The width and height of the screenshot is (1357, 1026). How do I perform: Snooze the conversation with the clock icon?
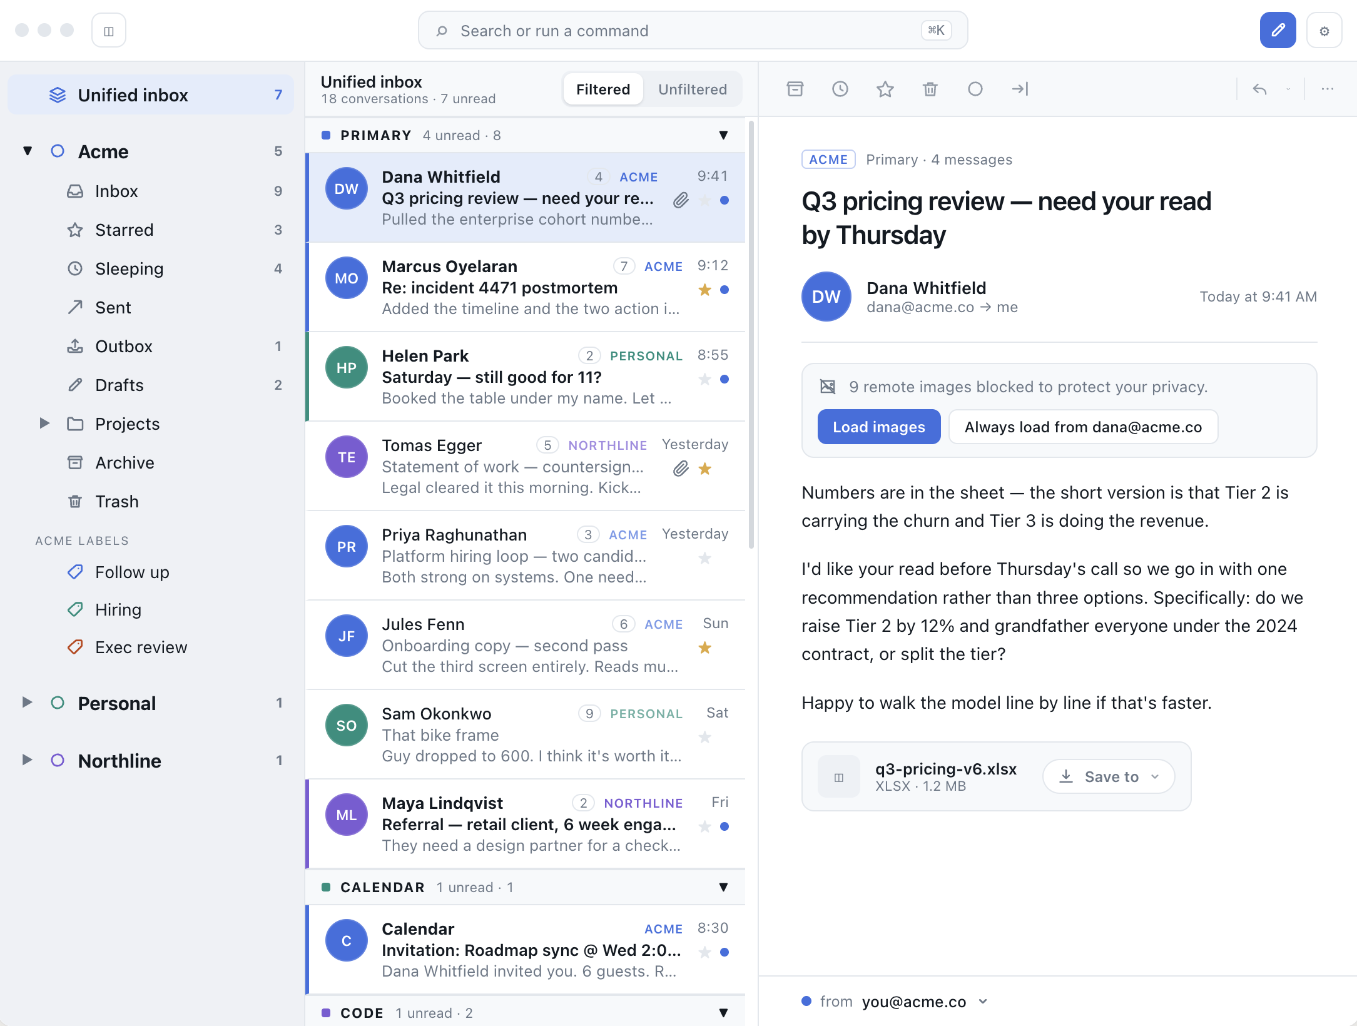(x=840, y=89)
